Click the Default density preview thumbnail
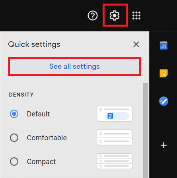Viewport: 177px width, 178px height. pos(115,114)
